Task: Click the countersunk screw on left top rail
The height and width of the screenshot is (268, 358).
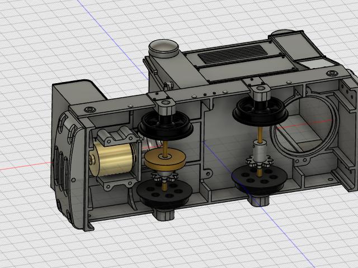Action: click(89, 109)
